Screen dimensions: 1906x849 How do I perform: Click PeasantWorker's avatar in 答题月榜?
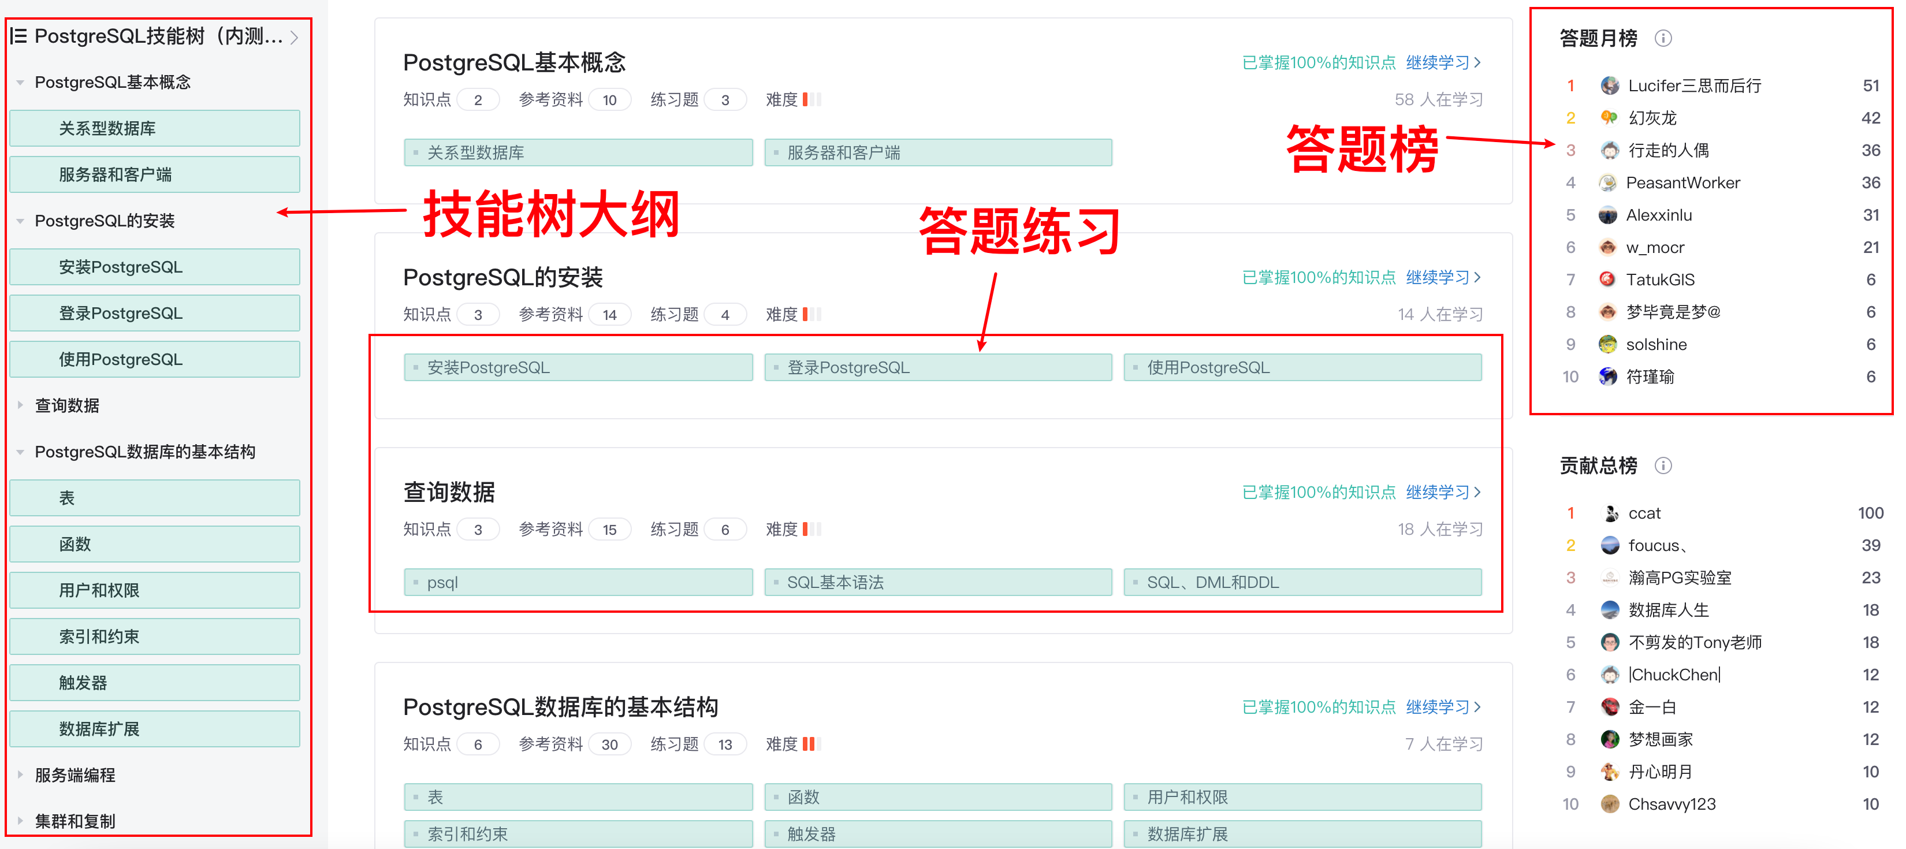[1608, 182]
